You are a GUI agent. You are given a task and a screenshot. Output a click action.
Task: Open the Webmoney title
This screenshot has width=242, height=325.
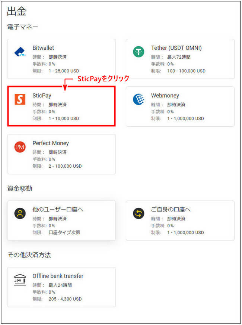(x=165, y=96)
